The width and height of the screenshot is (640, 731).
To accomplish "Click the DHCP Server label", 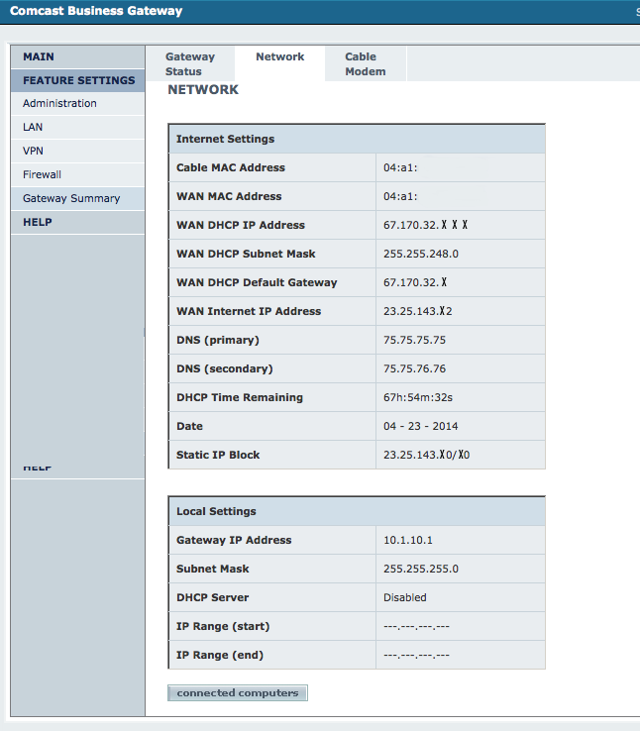I will click(212, 597).
